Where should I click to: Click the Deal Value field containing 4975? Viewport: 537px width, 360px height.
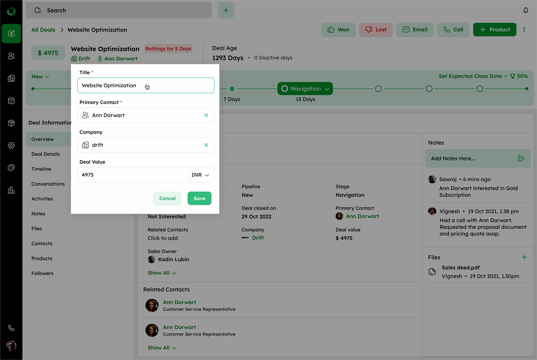(133, 175)
